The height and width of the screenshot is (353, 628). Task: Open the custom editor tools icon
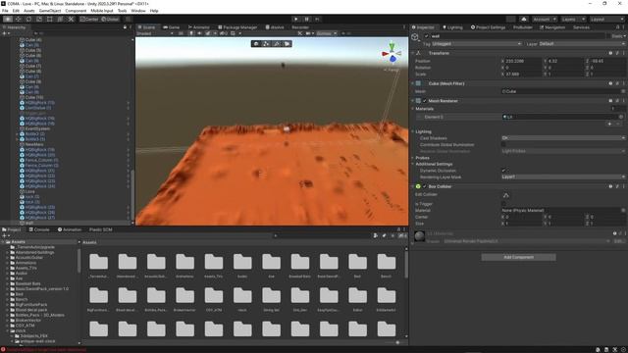pyautogui.click(x=71, y=19)
